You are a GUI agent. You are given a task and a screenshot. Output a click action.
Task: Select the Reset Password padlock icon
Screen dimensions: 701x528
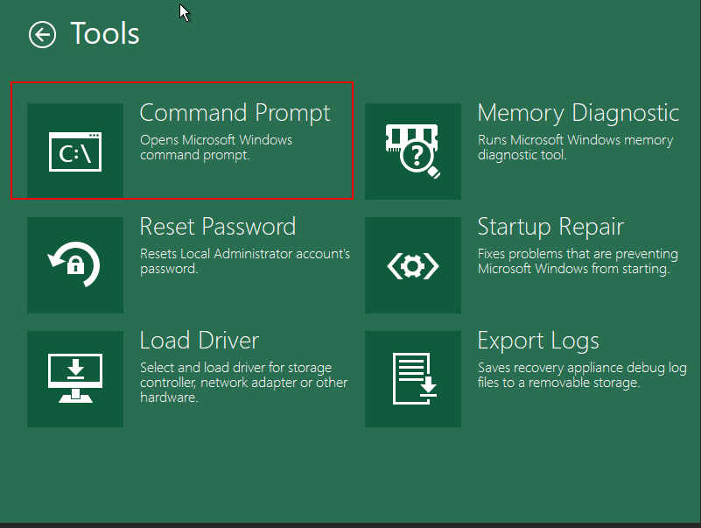pos(75,265)
